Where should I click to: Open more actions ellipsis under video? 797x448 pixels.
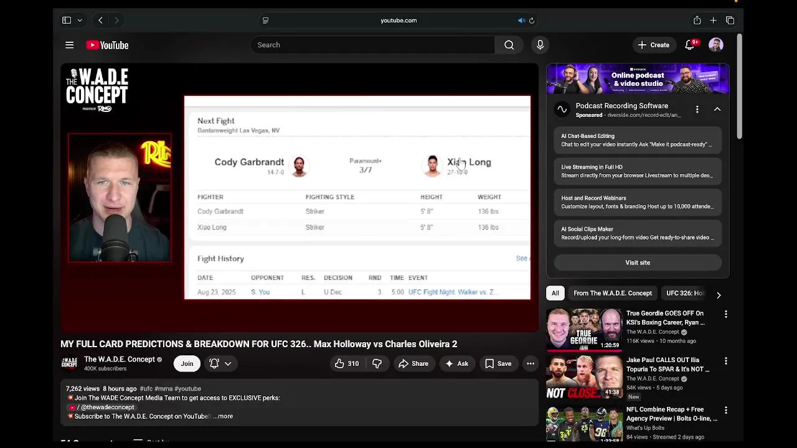(x=531, y=363)
